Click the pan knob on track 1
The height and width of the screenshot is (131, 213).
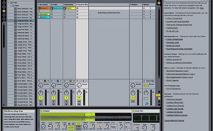tap(41, 93)
